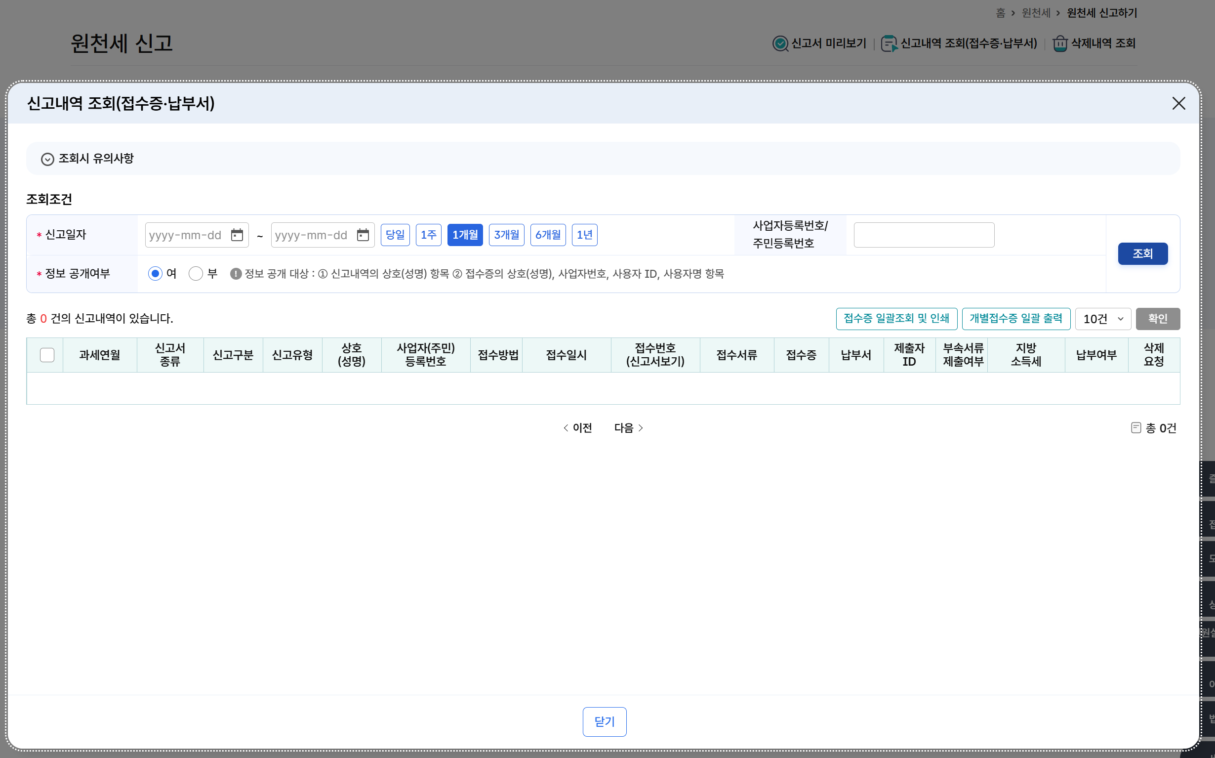
Task: Click the 사업자등록번호 input field
Action: coord(924,235)
